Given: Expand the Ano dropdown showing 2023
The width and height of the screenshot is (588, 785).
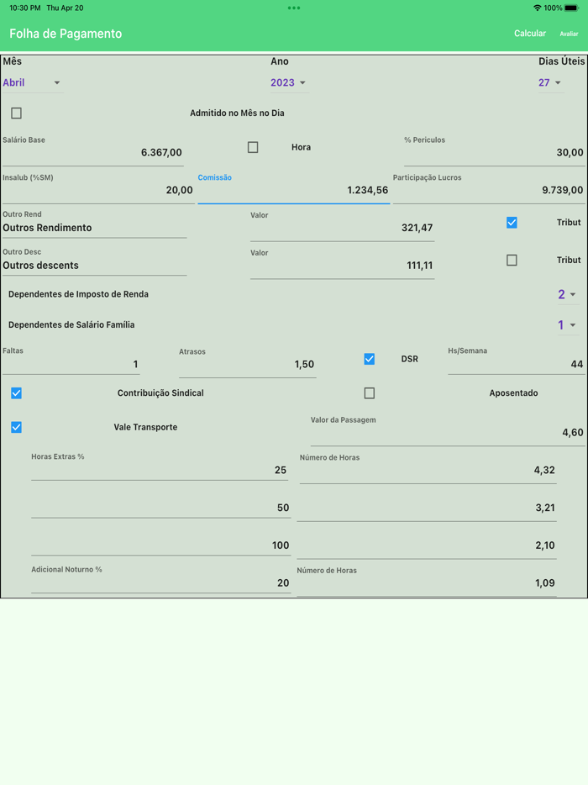Looking at the screenshot, I should click(x=289, y=82).
